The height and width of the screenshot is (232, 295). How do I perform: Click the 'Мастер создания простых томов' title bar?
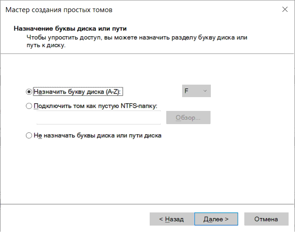(59, 10)
